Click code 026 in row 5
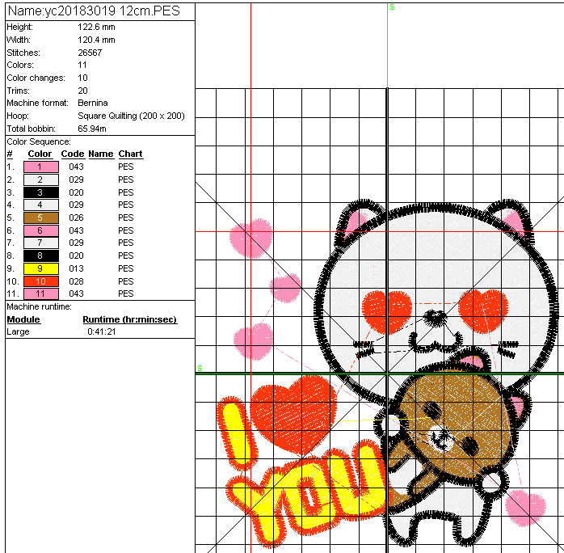564x553 pixels. [x=76, y=217]
